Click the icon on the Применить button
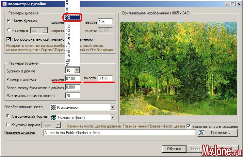 pos(202,133)
